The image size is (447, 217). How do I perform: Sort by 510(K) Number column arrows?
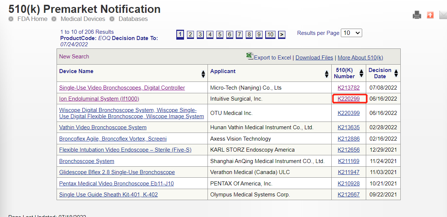tap(361, 73)
